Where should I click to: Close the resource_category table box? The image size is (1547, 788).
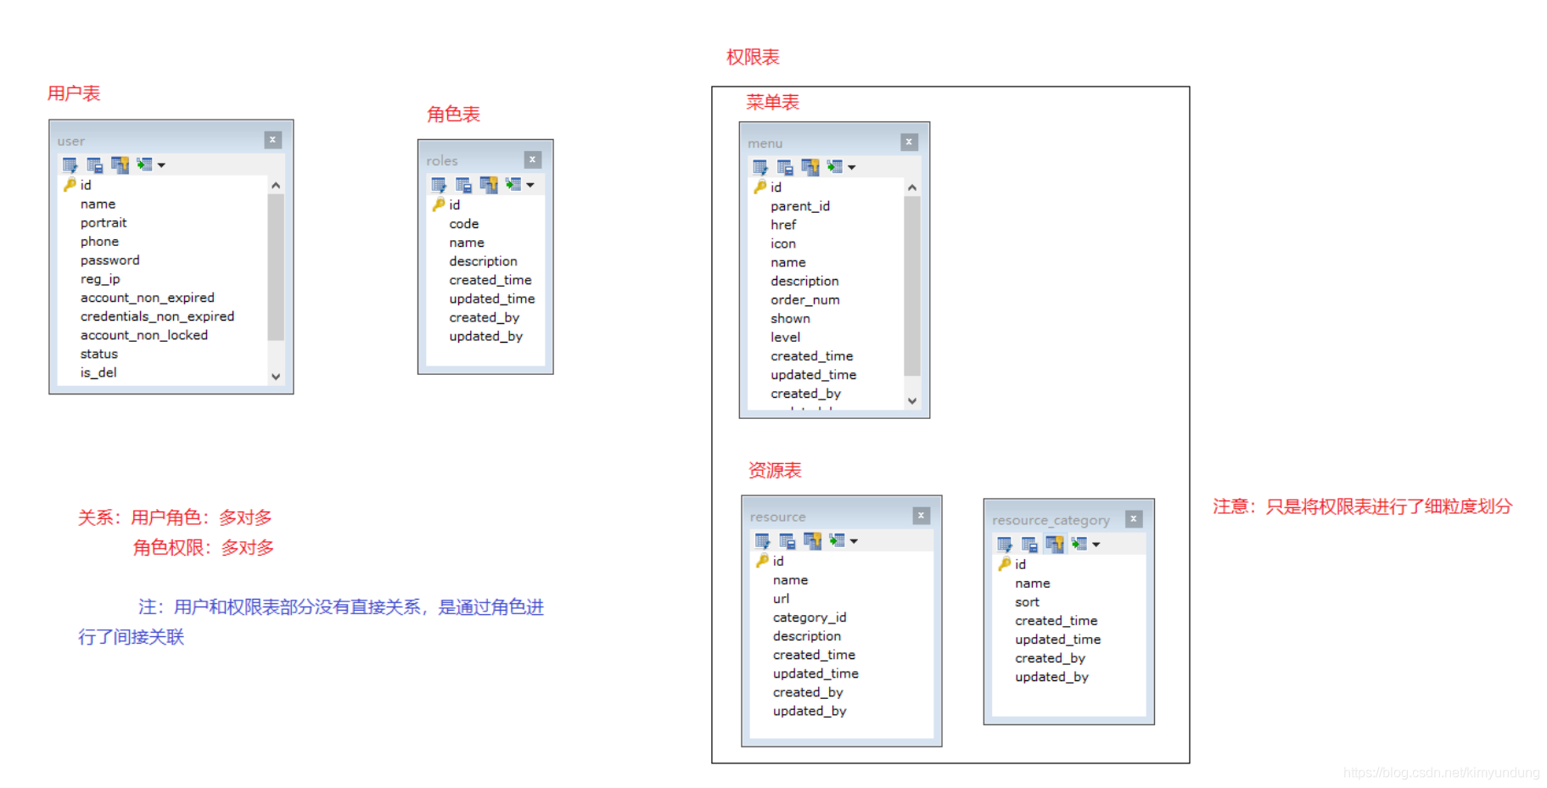tap(1134, 519)
